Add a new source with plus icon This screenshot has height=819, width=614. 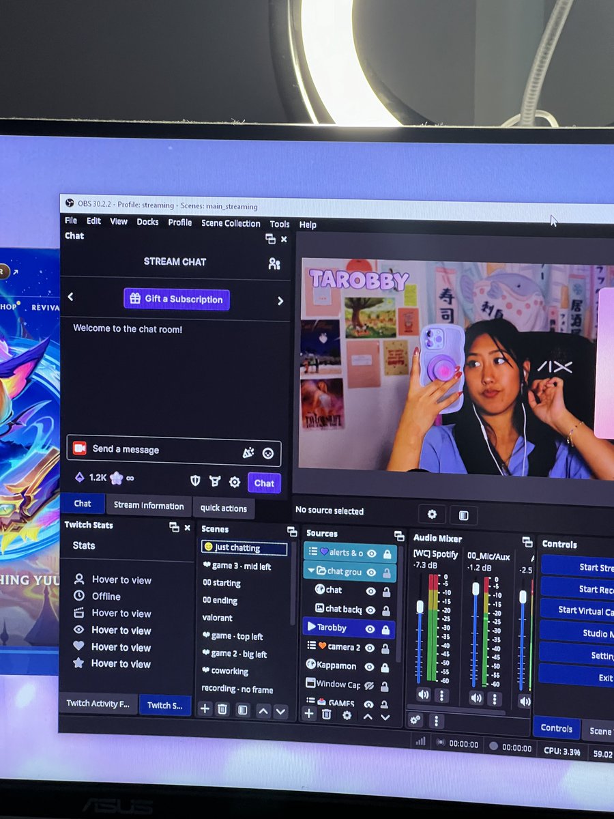(x=308, y=713)
